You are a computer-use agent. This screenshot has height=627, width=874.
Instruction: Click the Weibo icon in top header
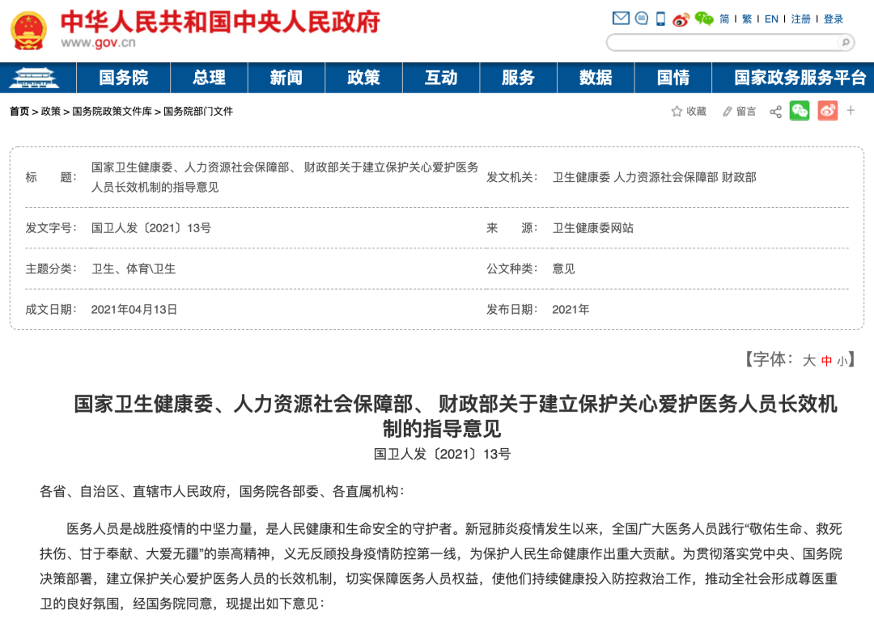[681, 19]
